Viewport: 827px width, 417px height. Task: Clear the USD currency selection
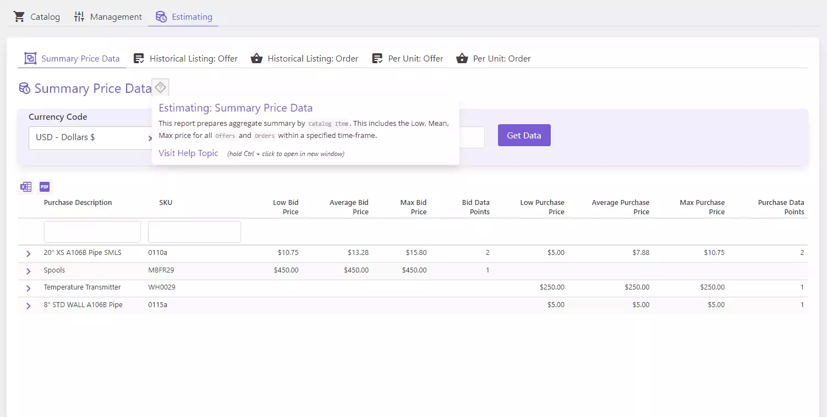coord(150,138)
